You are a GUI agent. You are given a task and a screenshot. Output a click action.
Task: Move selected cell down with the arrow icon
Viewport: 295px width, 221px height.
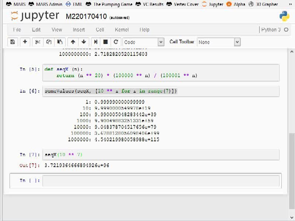(x=84, y=42)
